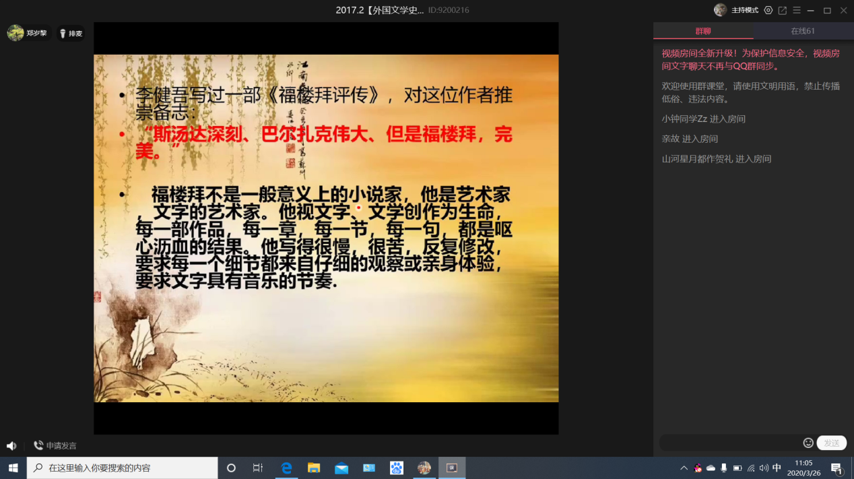The width and height of the screenshot is (854, 479).
Task: Switch to the 群聊 tab
Action: coord(703,31)
